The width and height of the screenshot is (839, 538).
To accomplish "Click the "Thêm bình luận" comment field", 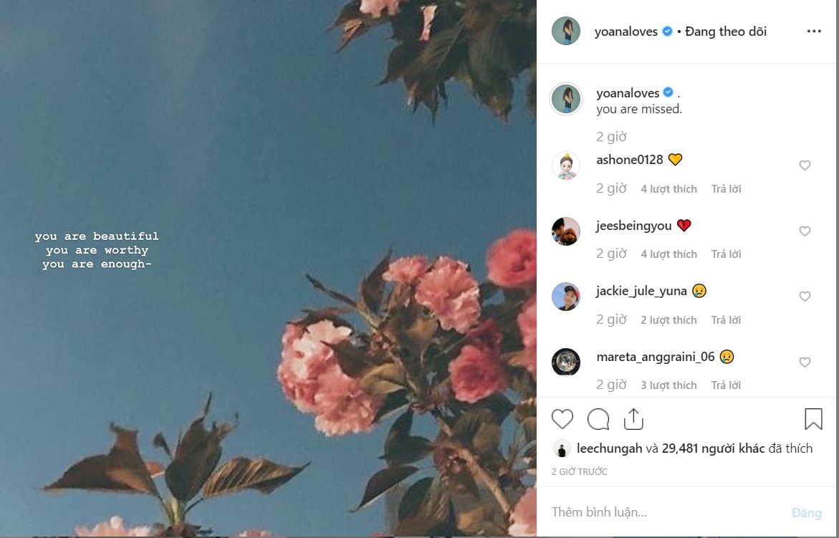I will pyautogui.click(x=666, y=513).
